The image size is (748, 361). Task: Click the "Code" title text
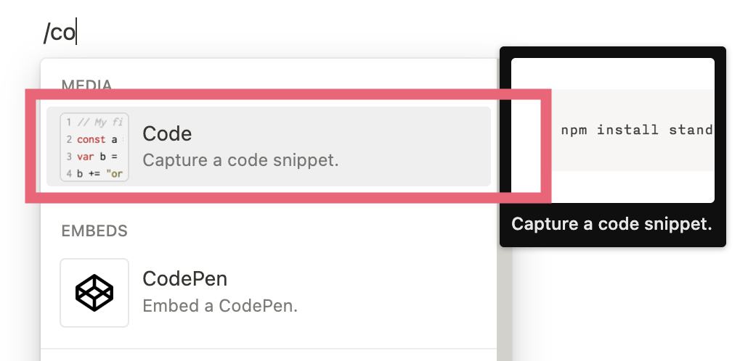(x=167, y=133)
